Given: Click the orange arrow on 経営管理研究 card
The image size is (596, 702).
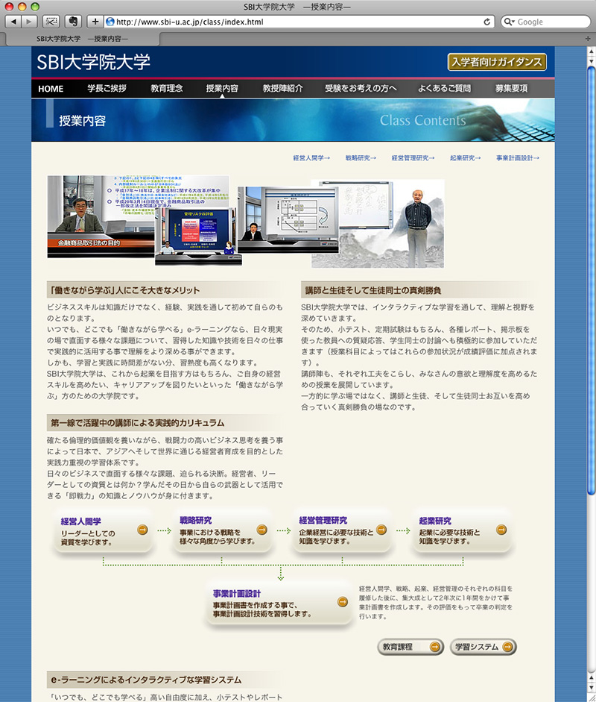Looking at the screenshot, I should pyautogui.click(x=381, y=530).
